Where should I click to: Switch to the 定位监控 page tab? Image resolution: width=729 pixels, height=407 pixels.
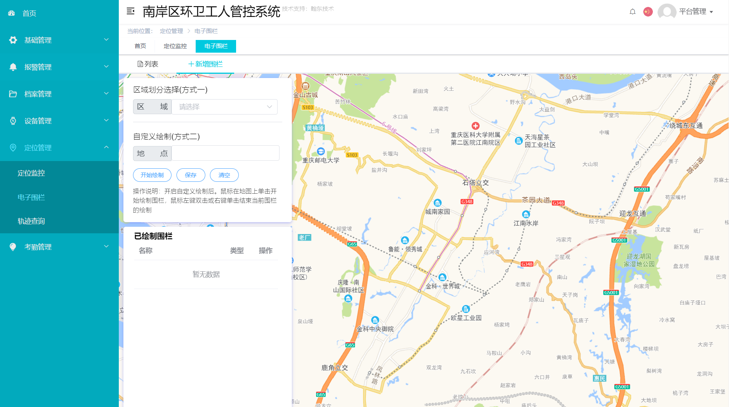[x=175, y=46]
